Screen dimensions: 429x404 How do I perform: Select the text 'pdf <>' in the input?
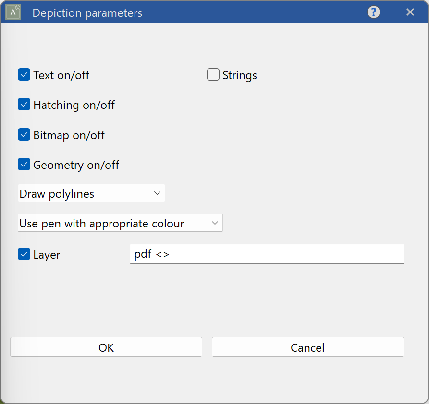click(149, 253)
